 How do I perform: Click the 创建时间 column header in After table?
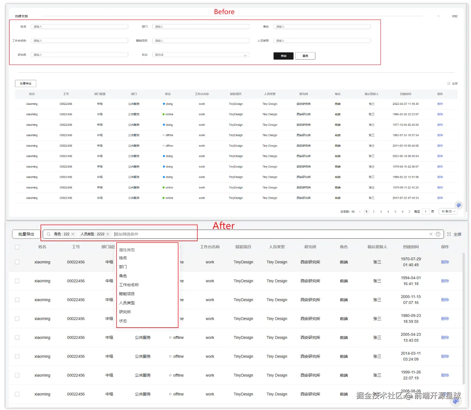(411, 247)
